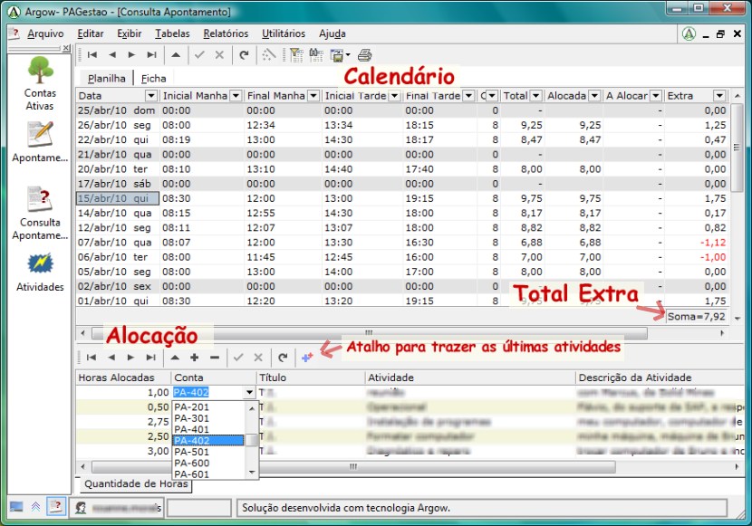Click the Argow logo icon near menu bar
752x526 pixels.
[689, 33]
